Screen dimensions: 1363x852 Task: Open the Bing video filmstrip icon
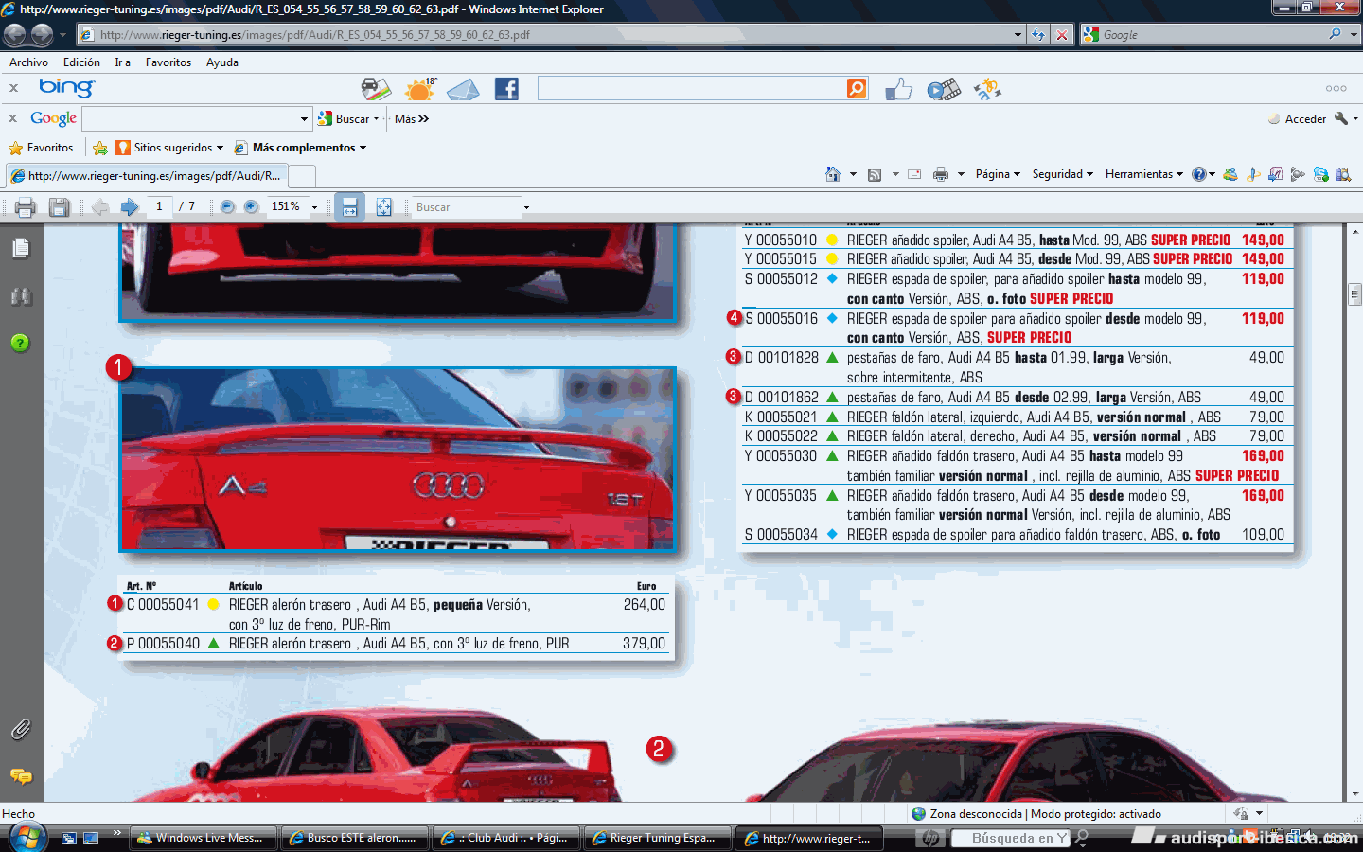point(944,90)
